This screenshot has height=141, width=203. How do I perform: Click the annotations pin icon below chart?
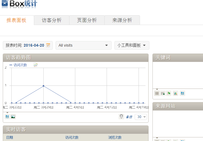tap(121, 117)
